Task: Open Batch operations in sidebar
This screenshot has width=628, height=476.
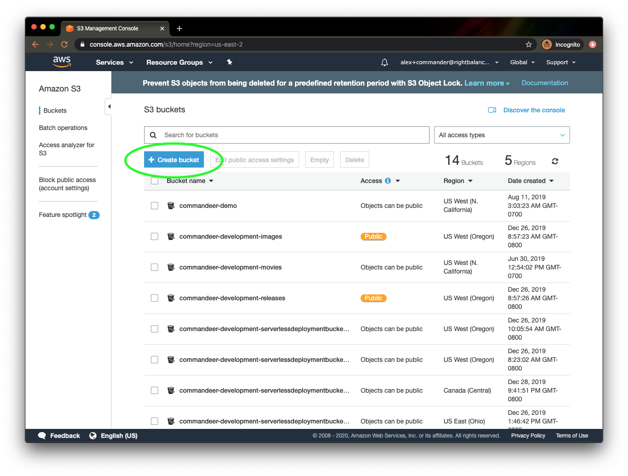Action: [63, 128]
